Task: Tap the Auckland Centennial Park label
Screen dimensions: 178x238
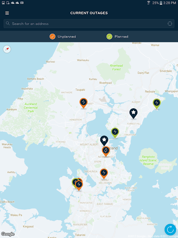Action: click(x=31, y=108)
